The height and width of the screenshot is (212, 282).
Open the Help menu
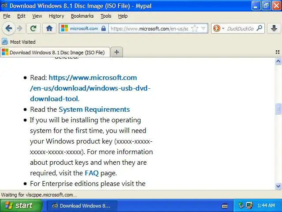point(122,16)
